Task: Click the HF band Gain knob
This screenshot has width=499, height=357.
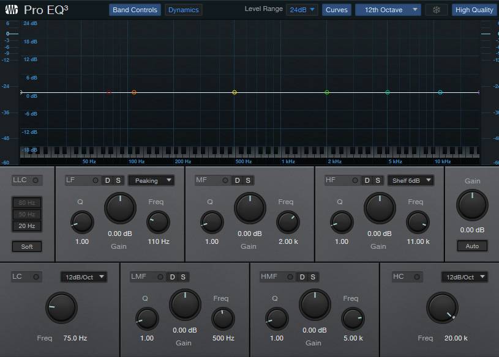Action: [380, 208]
